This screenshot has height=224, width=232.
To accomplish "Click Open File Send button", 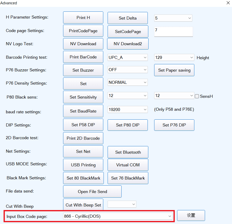I will tap(92, 191).
